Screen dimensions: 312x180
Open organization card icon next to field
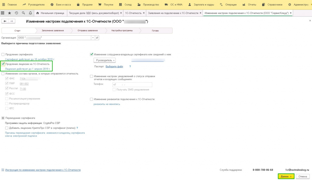click(x=97, y=37)
